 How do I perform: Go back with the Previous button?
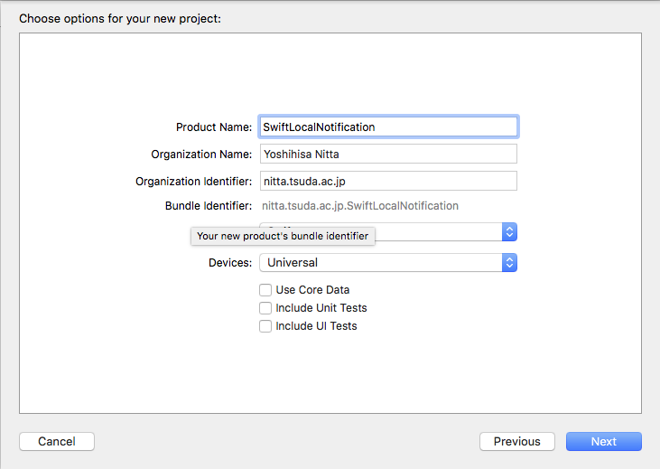click(x=517, y=442)
